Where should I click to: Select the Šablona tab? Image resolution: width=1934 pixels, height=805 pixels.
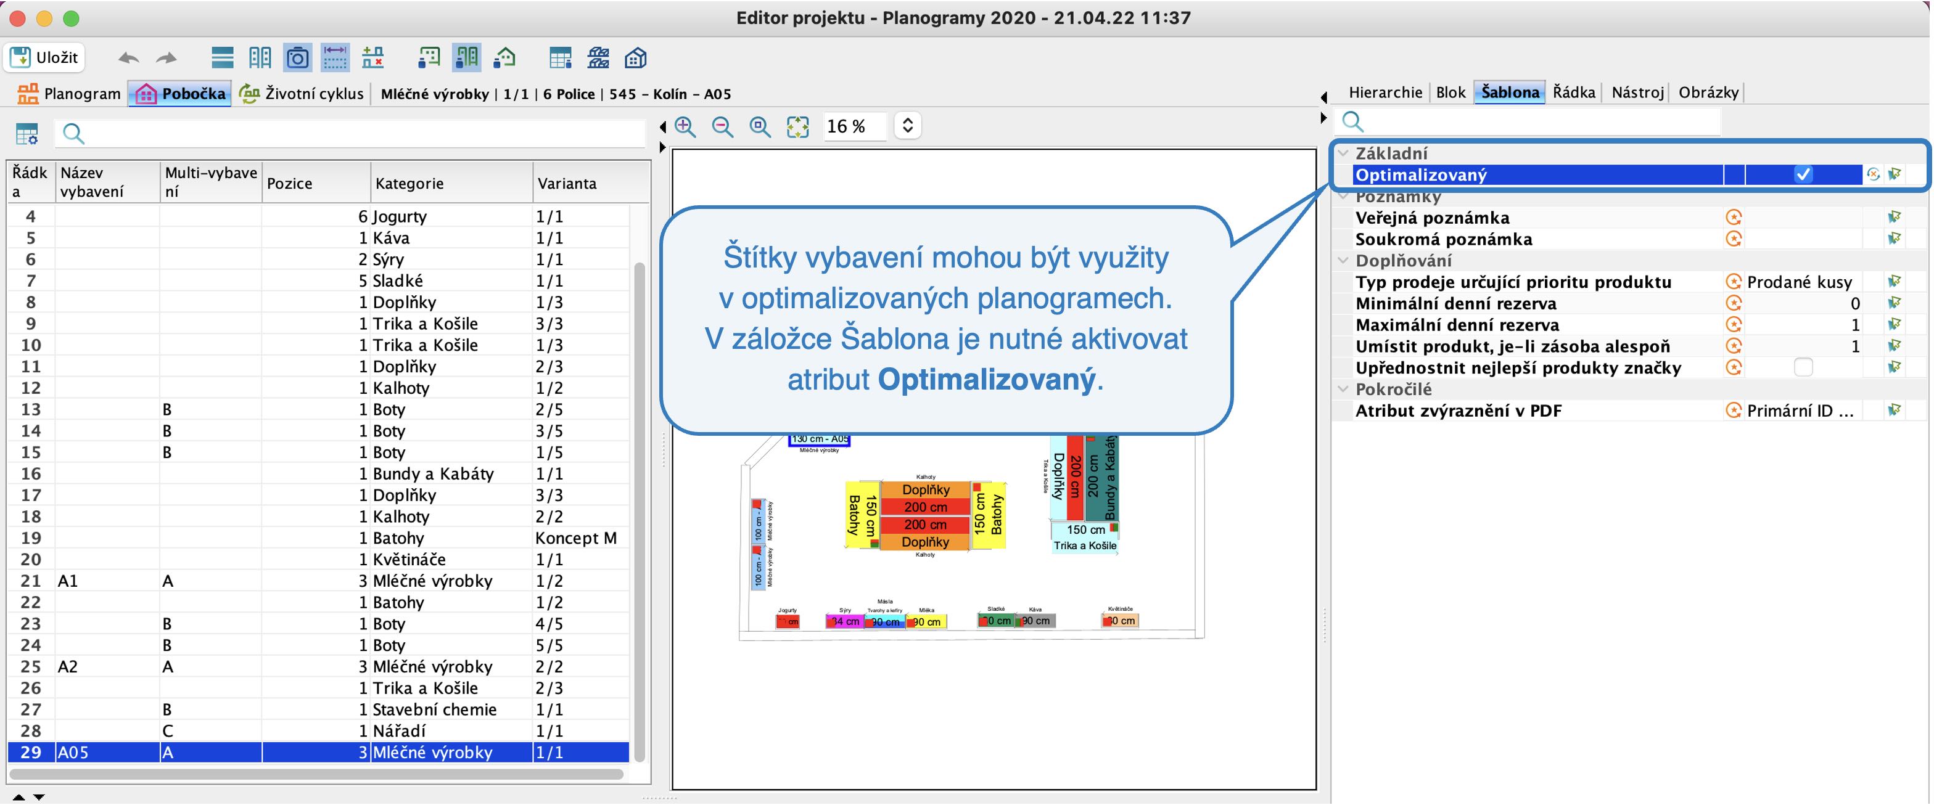tap(1510, 92)
